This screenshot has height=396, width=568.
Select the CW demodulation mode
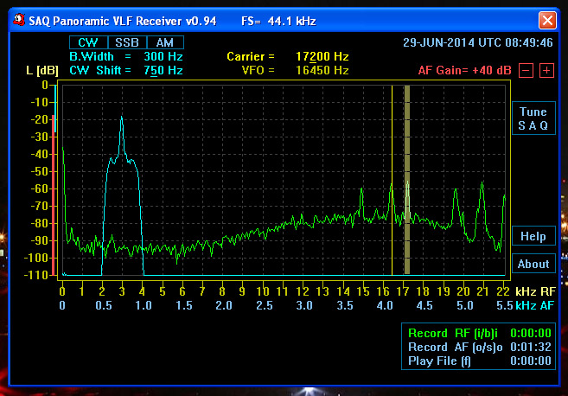[x=88, y=42]
